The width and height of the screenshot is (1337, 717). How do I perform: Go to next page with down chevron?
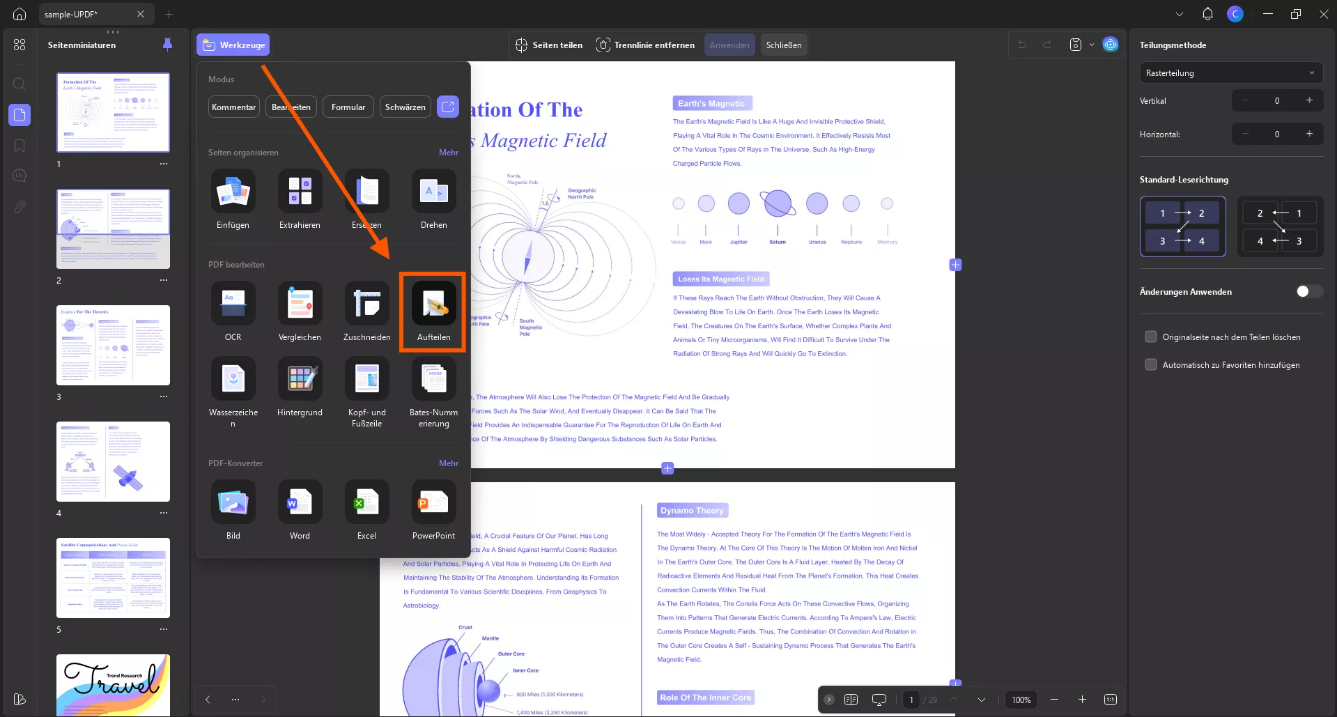point(981,700)
